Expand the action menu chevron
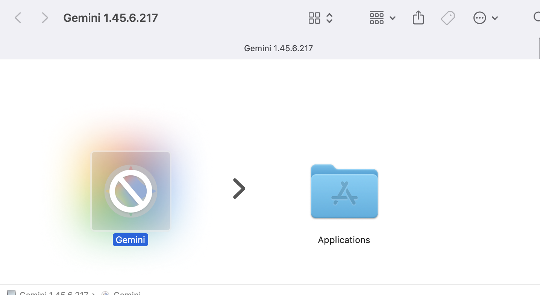The image size is (540, 295). (x=495, y=18)
